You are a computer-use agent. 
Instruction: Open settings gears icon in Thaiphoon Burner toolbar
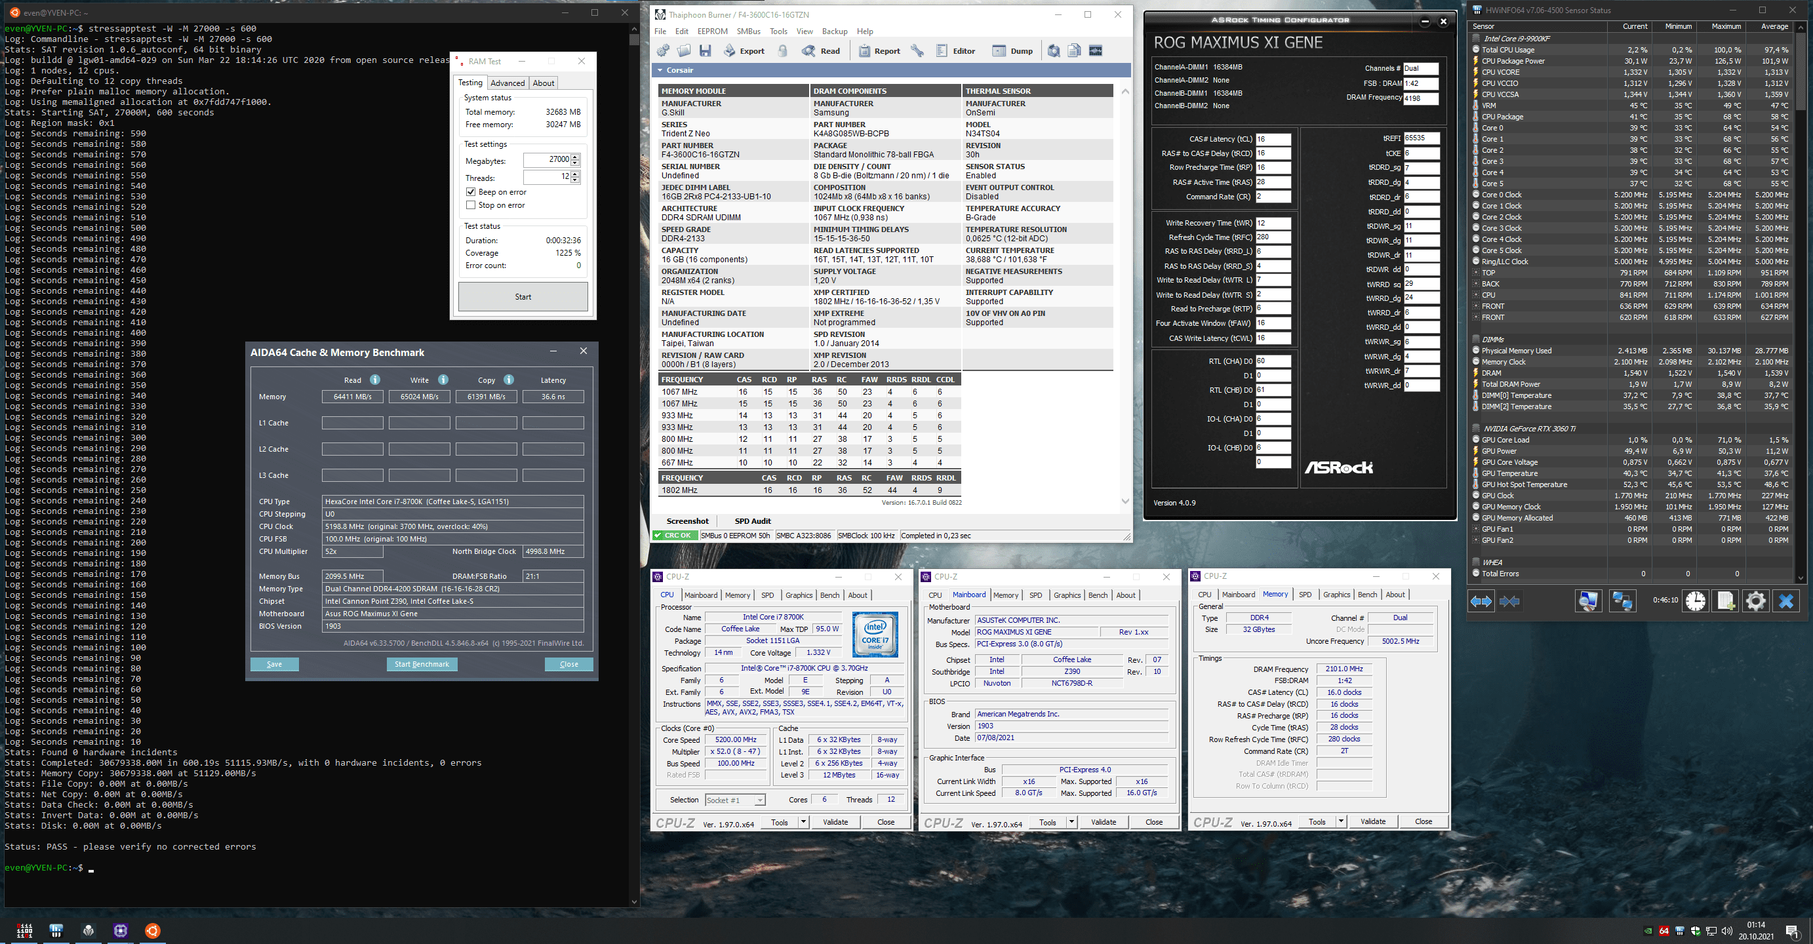coord(663,50)
